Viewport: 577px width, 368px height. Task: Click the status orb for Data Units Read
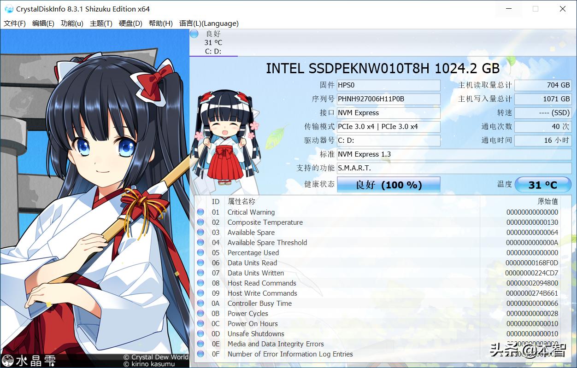[200, 263]
